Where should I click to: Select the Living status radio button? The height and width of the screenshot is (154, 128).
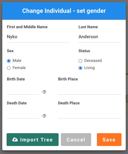(80, 68)
